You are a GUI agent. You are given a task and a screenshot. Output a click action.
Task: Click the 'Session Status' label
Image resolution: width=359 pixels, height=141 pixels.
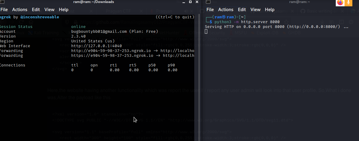click(x=16, y=27)
